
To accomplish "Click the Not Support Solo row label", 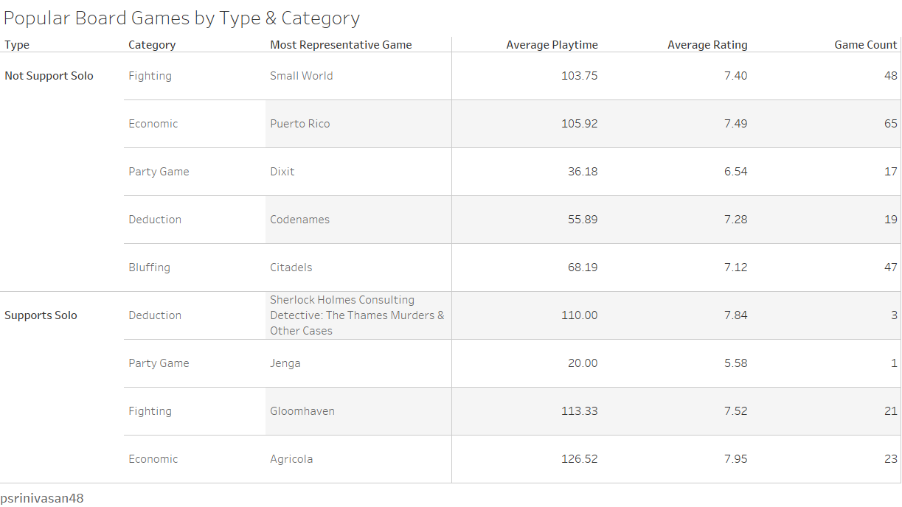I will [x=49, y=76].
